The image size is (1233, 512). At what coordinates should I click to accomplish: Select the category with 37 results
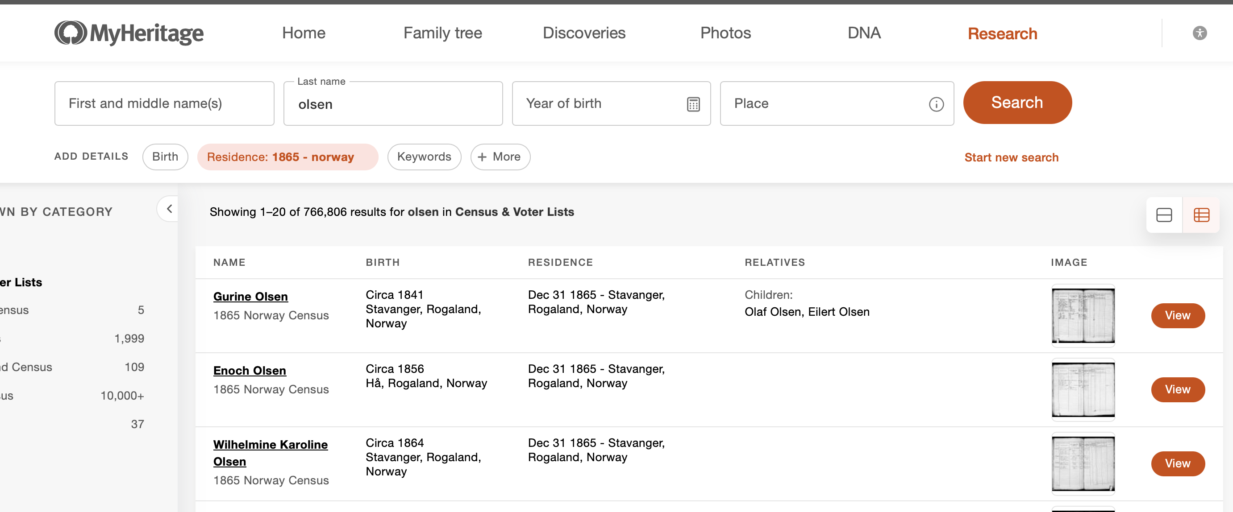pos(72,424)
